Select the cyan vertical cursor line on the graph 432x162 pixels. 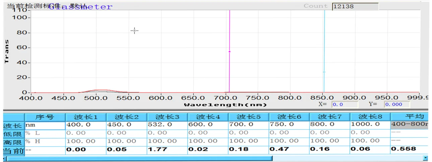[x=324, y=51]
